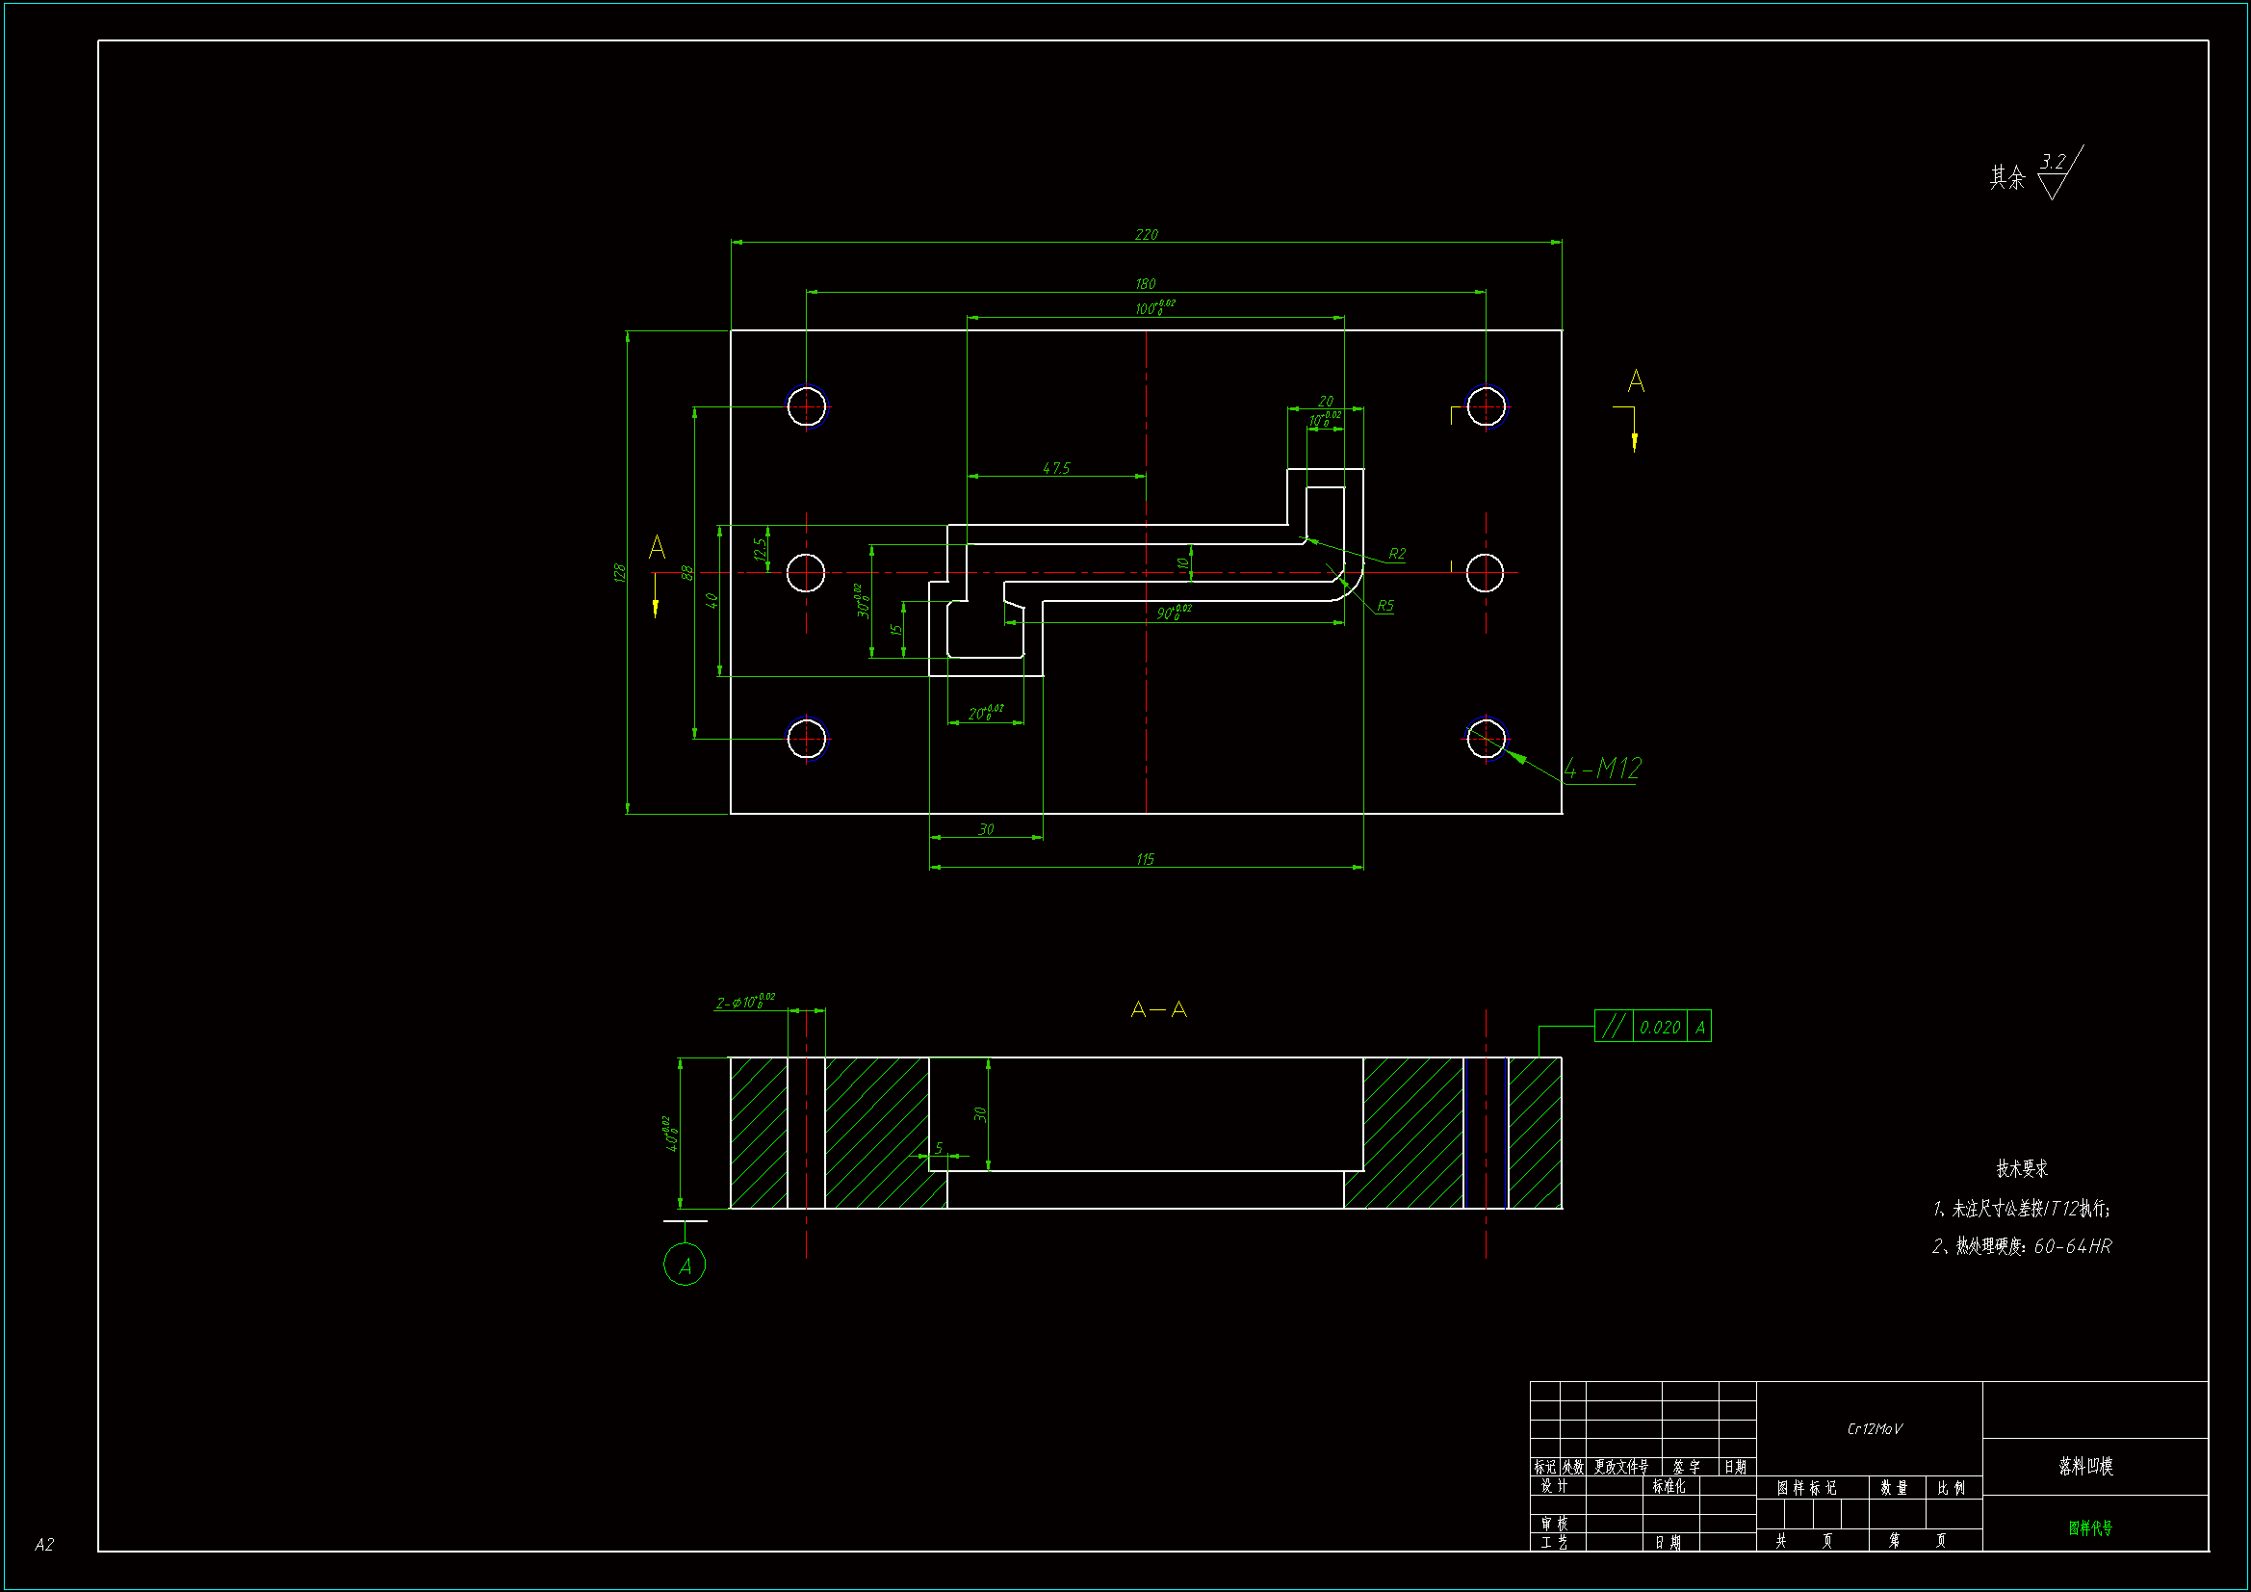Screen dimensions: 2251x1592
Task: Click the 60-64HR hardness requirement line
Action: (x=2022, y=1246)
